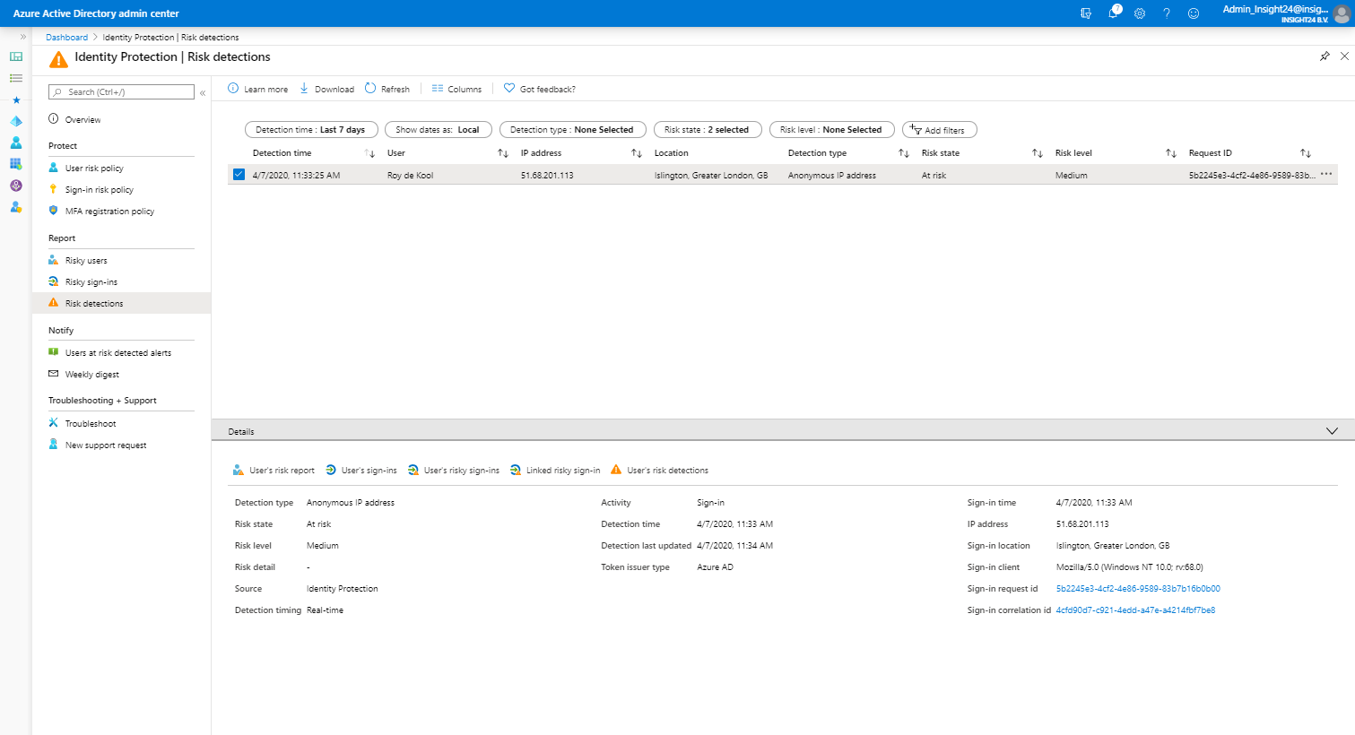The width and height of the screenshot is (1355, 735).
Task: Open Overview in the blade menu
Action: point(83,119)
